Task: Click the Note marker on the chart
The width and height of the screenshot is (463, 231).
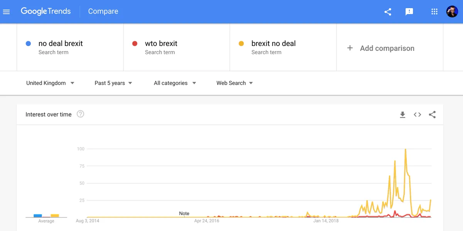Action: click(184, 213)
